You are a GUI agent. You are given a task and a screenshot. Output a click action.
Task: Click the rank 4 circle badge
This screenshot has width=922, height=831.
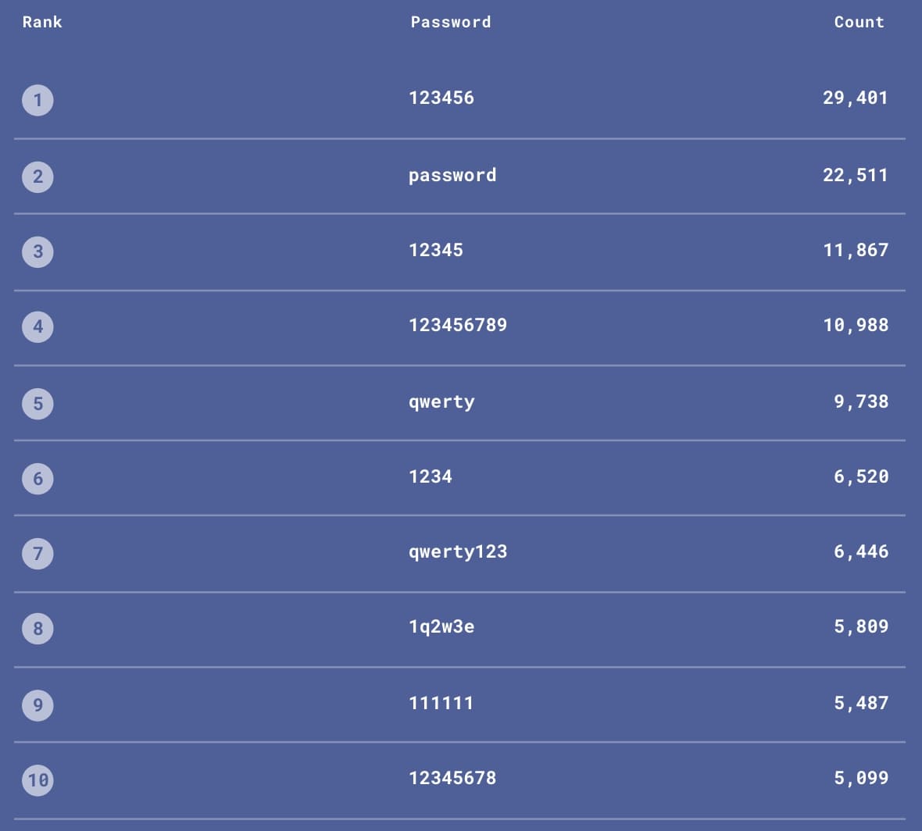coord(38,326)
